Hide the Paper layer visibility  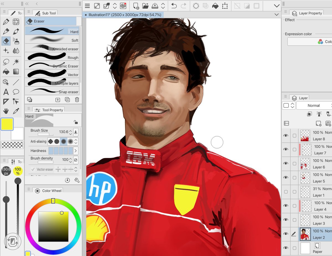pos(286,248)
